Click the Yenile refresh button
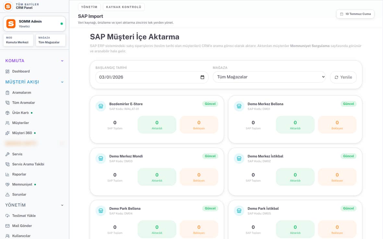 pyautogui.click(x=343, y=77)
